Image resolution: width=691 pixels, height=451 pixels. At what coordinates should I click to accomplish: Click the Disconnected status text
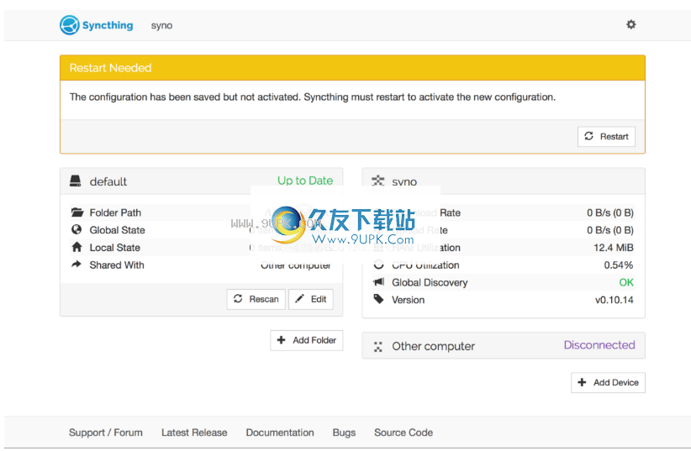click(x=599, y=345)
